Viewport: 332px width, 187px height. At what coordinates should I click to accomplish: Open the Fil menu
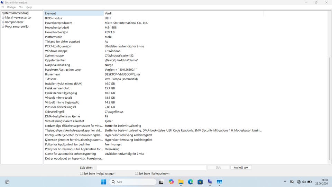point(3,7)
